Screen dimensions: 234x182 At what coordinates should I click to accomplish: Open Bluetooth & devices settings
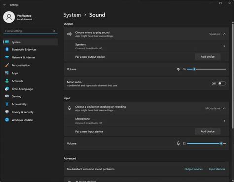(x=31, y=49)
